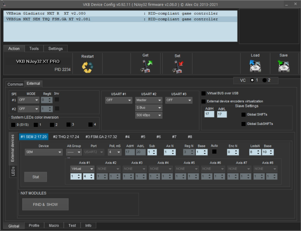Select VKBsim Gladiator NXT R device row
Image resolution: width=301 pixels, height=231 pixels.
120,13
